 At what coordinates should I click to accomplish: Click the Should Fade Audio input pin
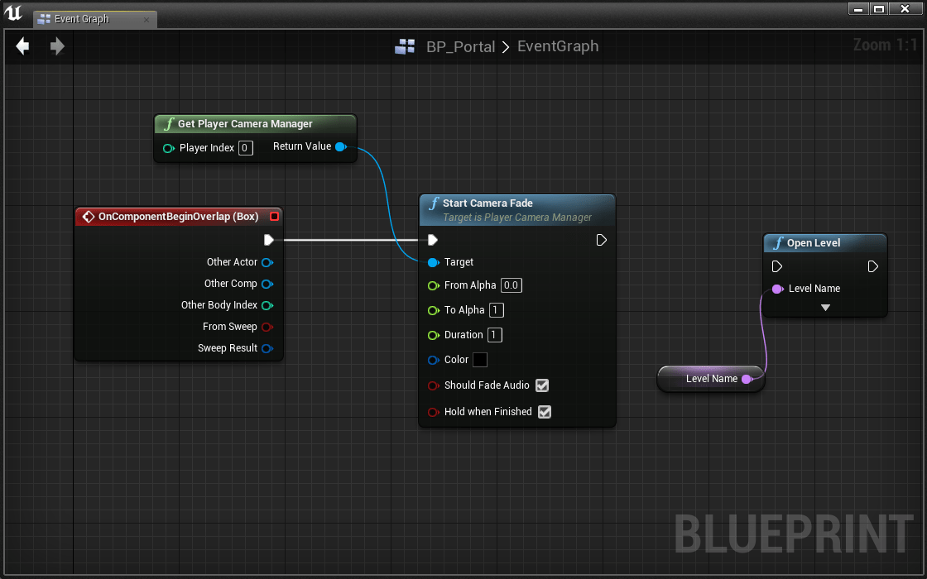pyautogui.click(x=434, y=385)
